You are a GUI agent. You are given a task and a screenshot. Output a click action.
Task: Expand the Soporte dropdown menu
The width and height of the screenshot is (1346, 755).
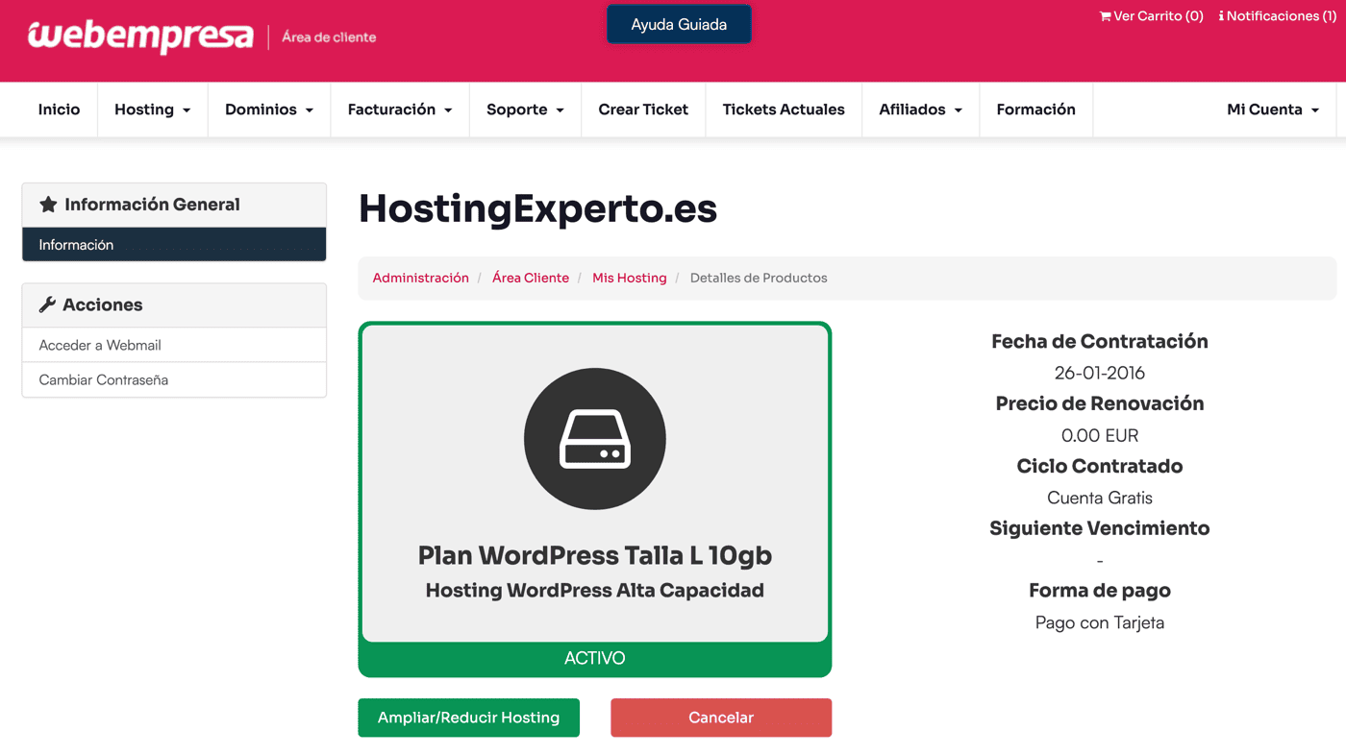point(525,110)
